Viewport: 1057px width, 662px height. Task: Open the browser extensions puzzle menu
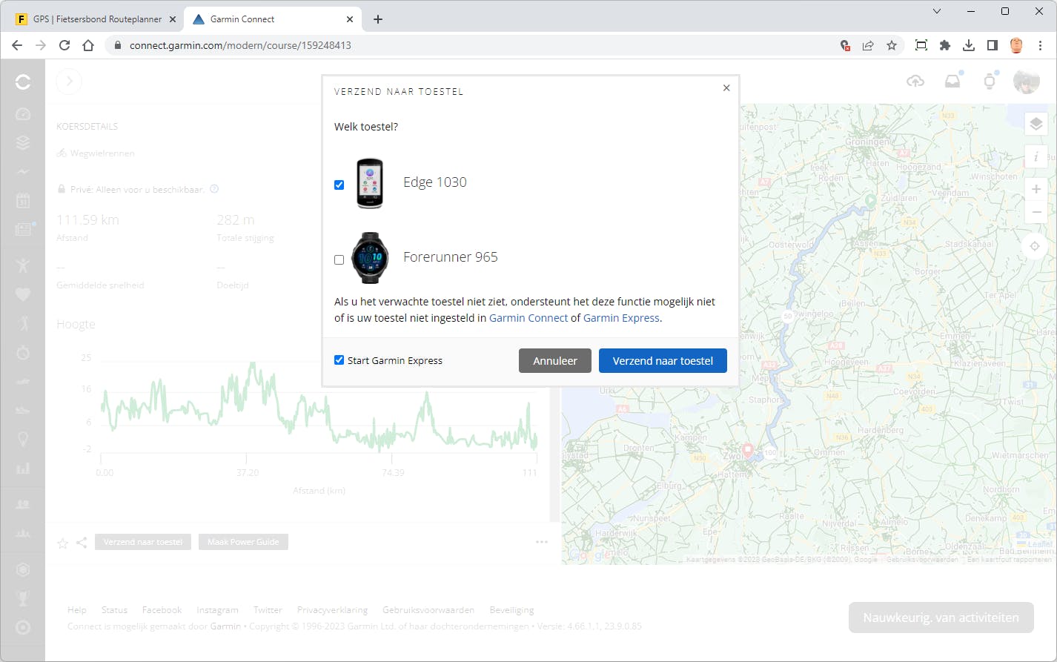click(945, 45)
